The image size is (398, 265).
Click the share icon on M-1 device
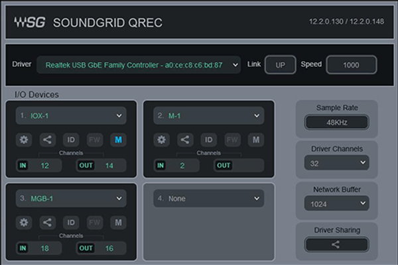pos(185,140)
